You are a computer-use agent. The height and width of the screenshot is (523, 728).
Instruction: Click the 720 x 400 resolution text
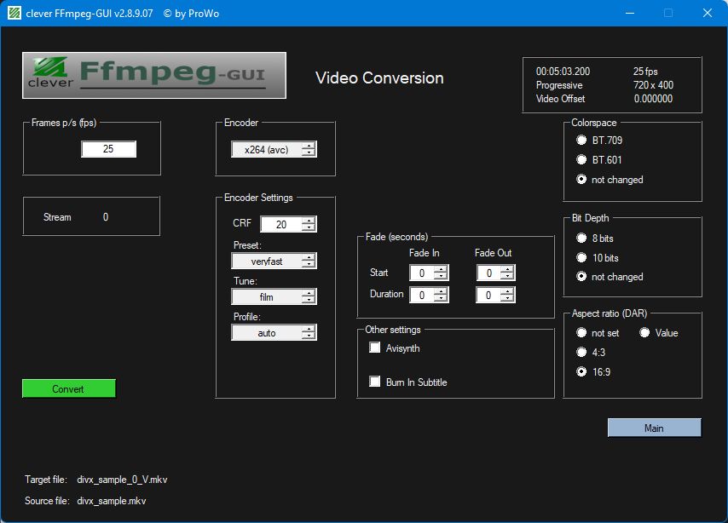pos(653,85)
